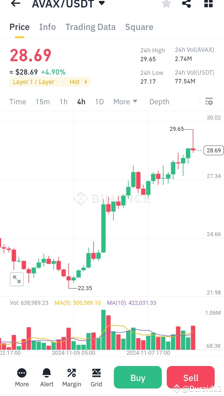Tap the share icon
The height and width of the screenshot is (396, 224).
point(186,4)
